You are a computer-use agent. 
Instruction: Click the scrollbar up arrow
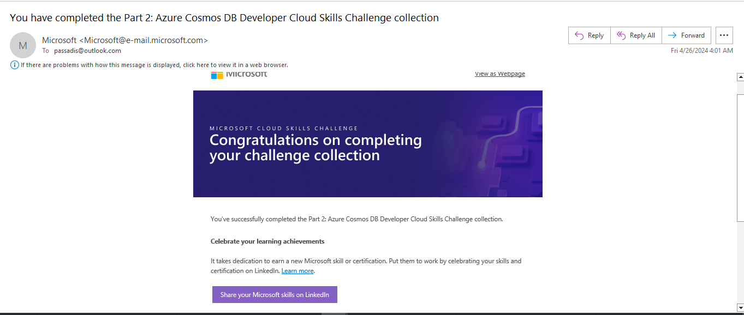pos(740,77)
